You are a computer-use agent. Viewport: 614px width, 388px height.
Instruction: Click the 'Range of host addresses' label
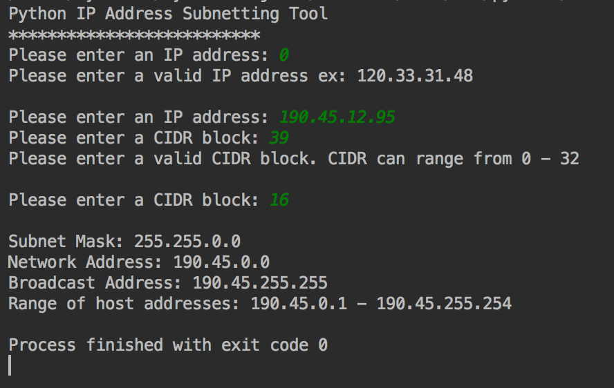124,304
